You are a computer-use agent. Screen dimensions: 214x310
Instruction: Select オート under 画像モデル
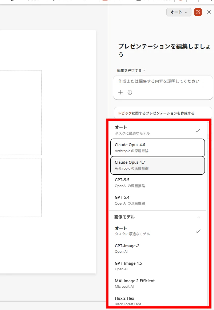click(158, 231)
